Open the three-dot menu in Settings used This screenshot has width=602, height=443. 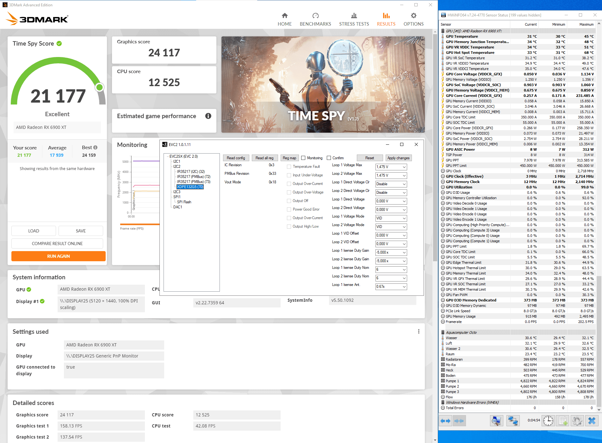[419, 331]
